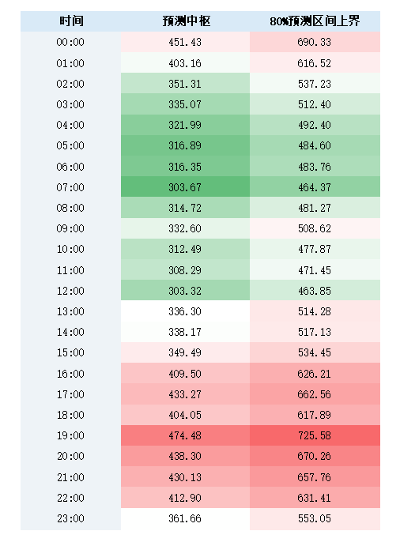Click the 336.30 white cell
This screenshot has height=546, width=400.
pos(185,311)
